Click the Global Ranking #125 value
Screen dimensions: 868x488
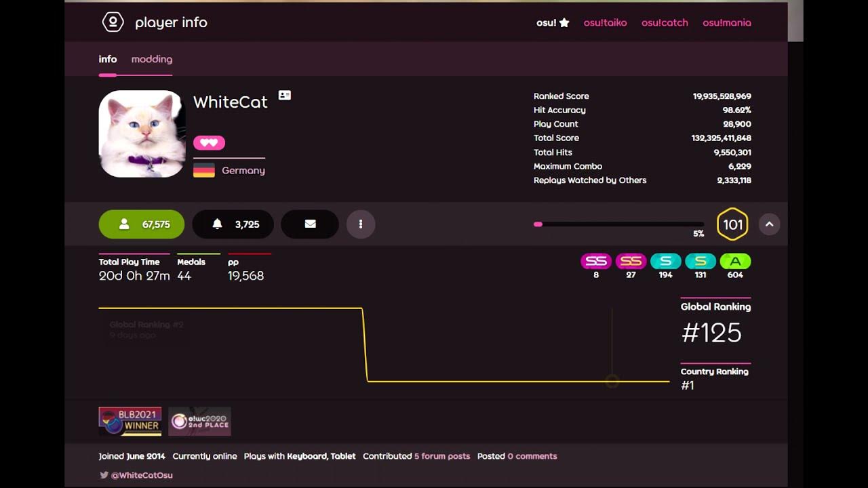coord(711,333)
